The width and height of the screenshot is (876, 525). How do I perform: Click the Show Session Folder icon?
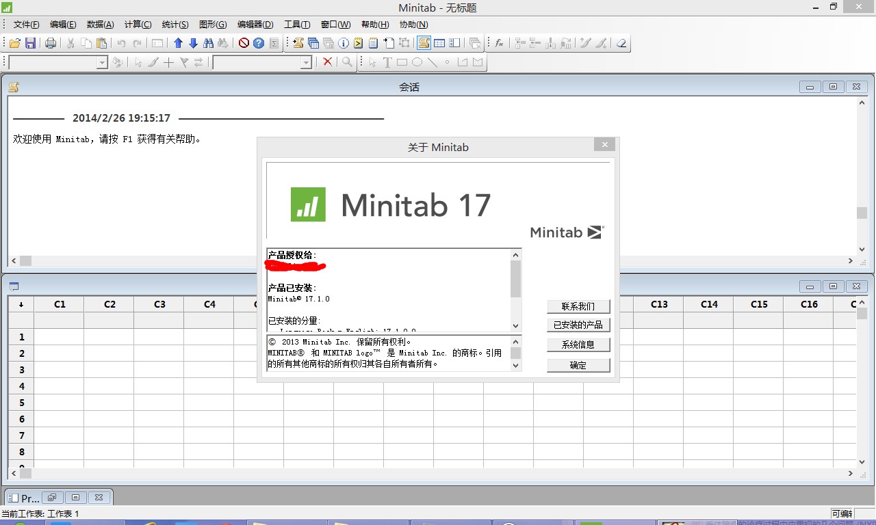(x=298, y=43)
